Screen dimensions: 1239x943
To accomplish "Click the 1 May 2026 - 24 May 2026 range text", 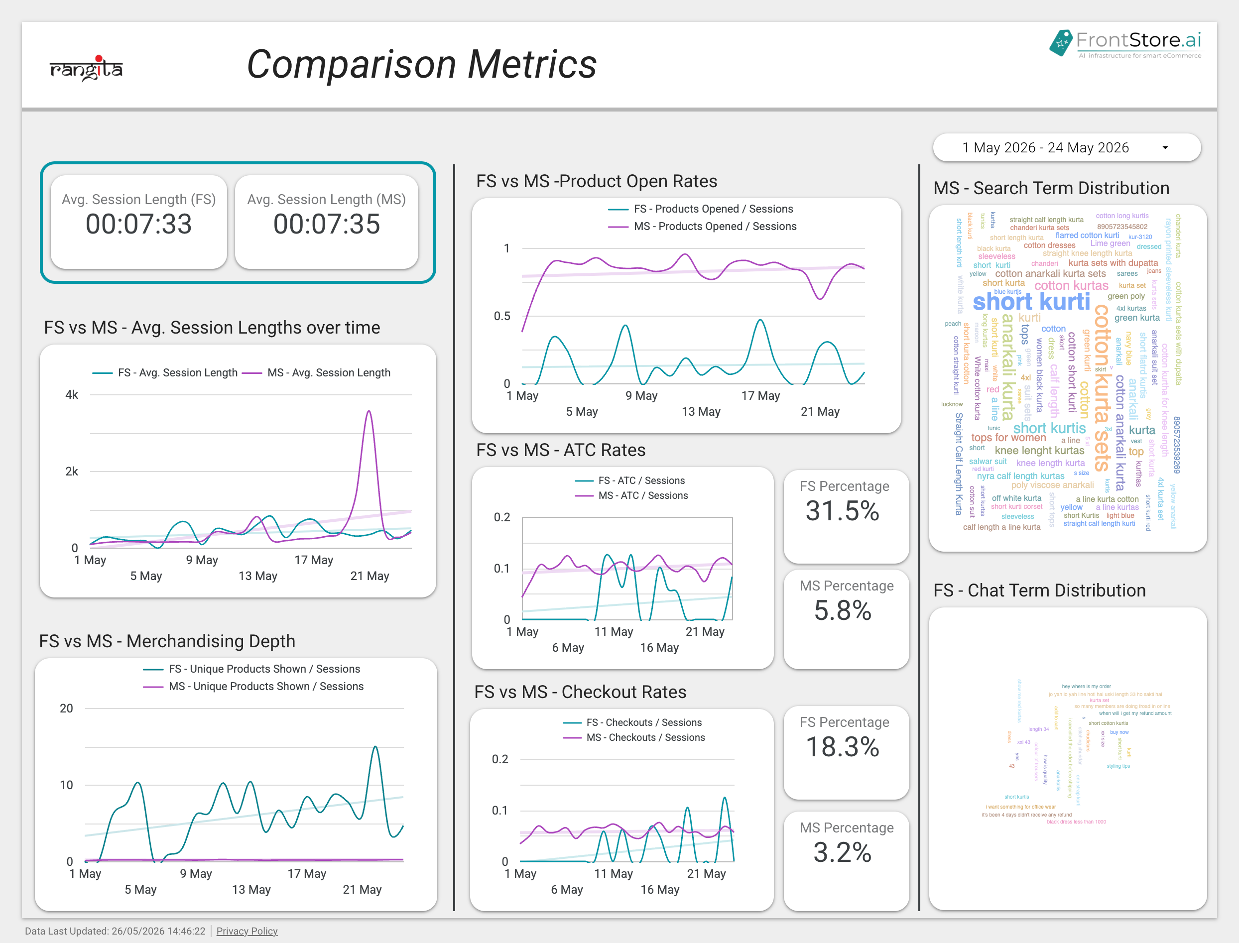I will [1045, 148].
